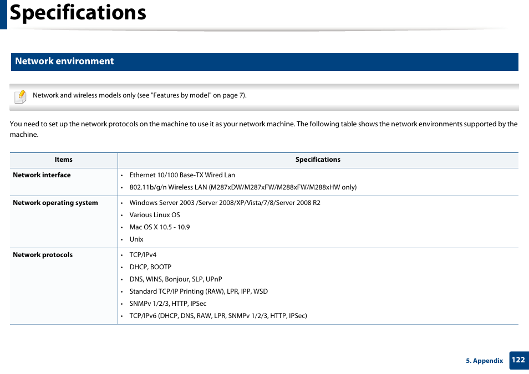Click the 802.11b/g/n Wireless LAN entry
Image resolution: width=529 pixels, height=374 pixels.
click(243, 187)
